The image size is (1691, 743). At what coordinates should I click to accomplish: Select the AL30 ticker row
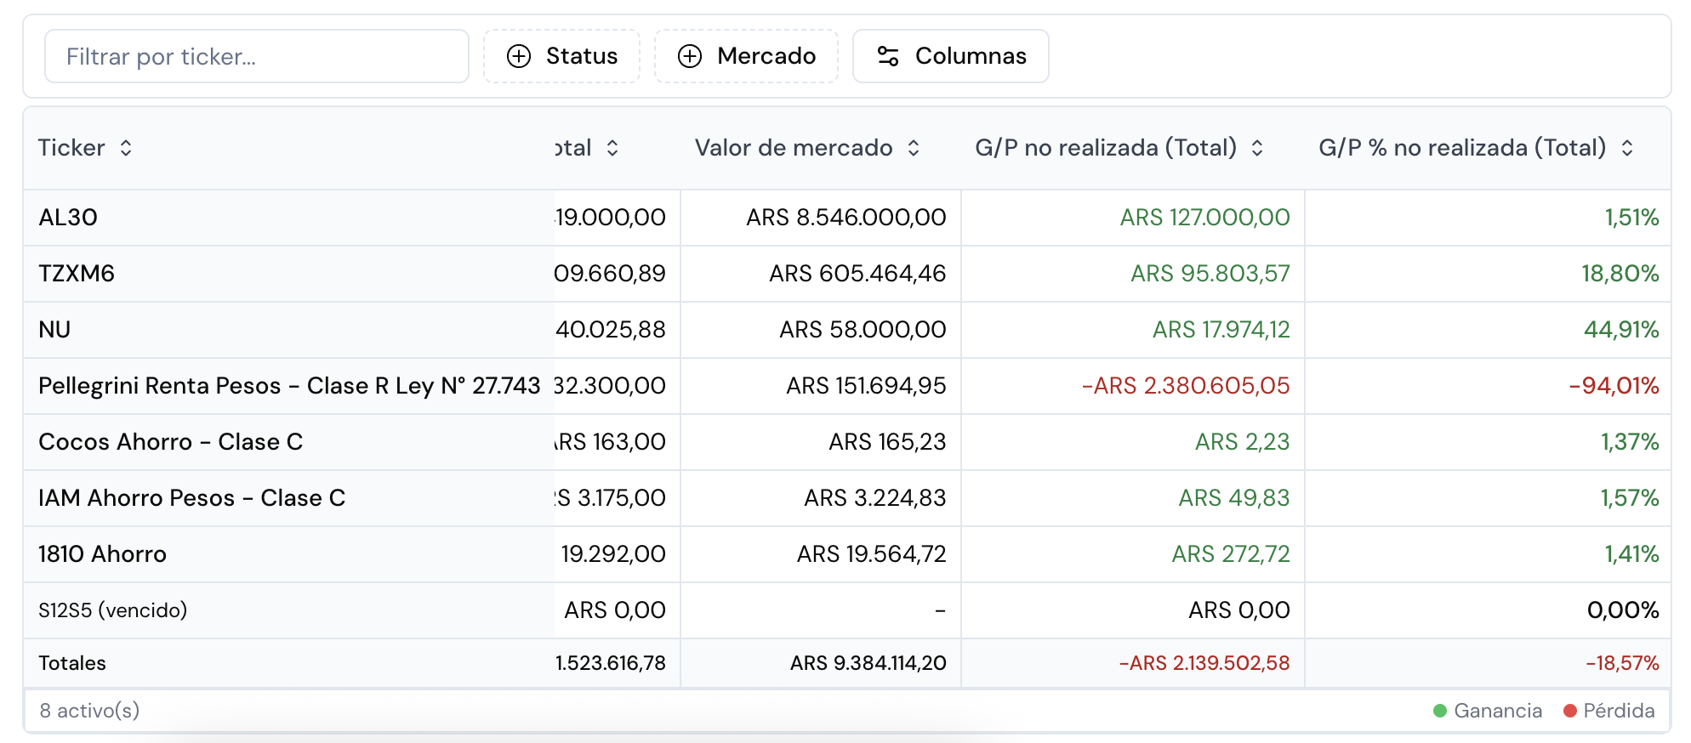(x=68, y=218)
